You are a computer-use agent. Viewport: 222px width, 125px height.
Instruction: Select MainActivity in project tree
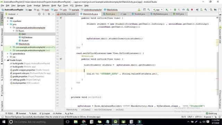[24, 44]
